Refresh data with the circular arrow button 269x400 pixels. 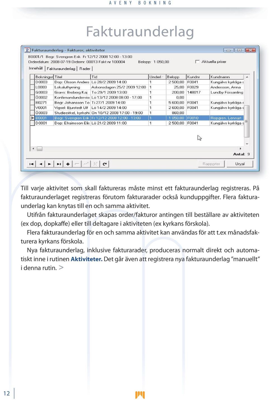click(x=105, y=164)
